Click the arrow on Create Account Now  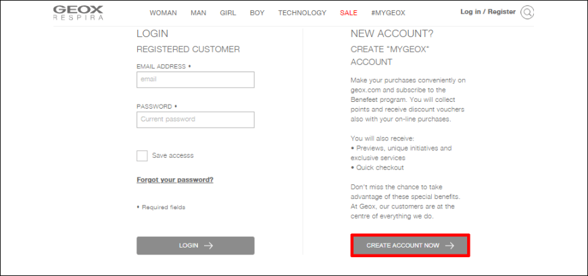[449, 246]
